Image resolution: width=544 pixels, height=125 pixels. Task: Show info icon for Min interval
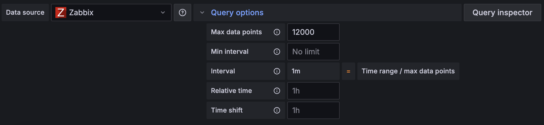(x=277, y=52)
